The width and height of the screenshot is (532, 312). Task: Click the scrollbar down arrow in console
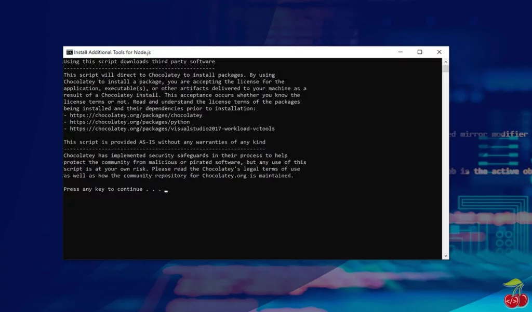445,256
